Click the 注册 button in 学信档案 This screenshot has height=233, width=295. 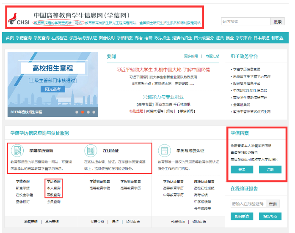270,170
